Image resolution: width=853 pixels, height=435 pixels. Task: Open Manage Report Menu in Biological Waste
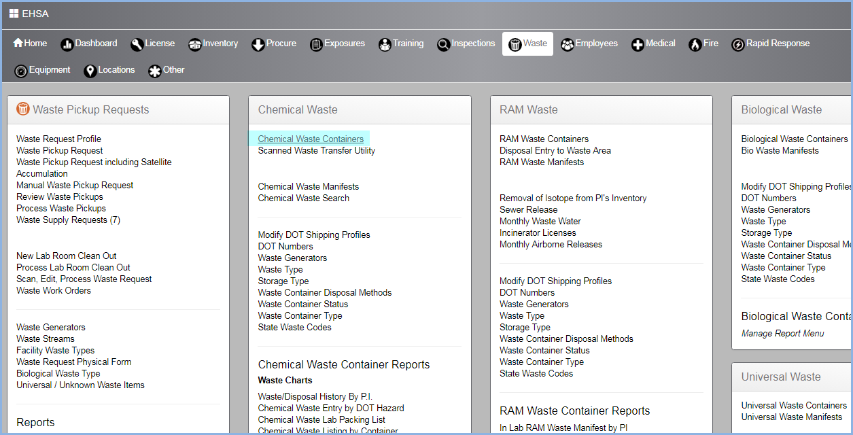783,334
